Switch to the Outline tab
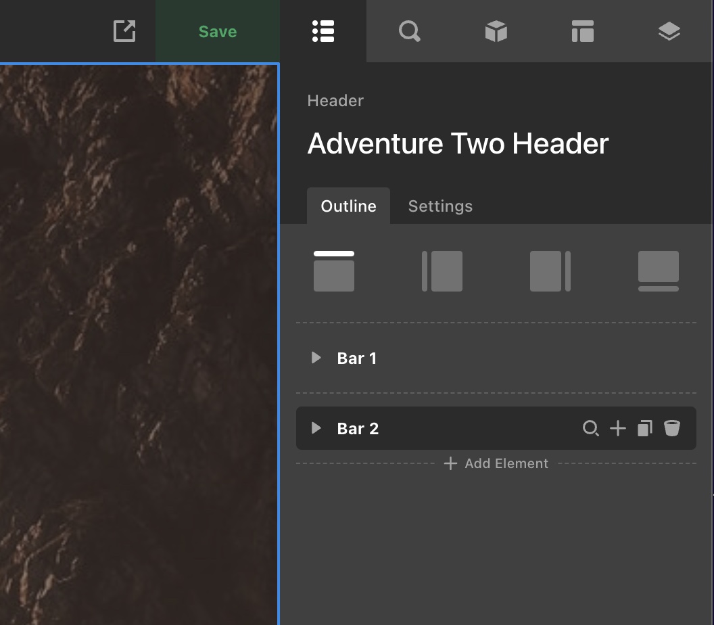The height and width of the screenshot is (625, 714). 348,206
